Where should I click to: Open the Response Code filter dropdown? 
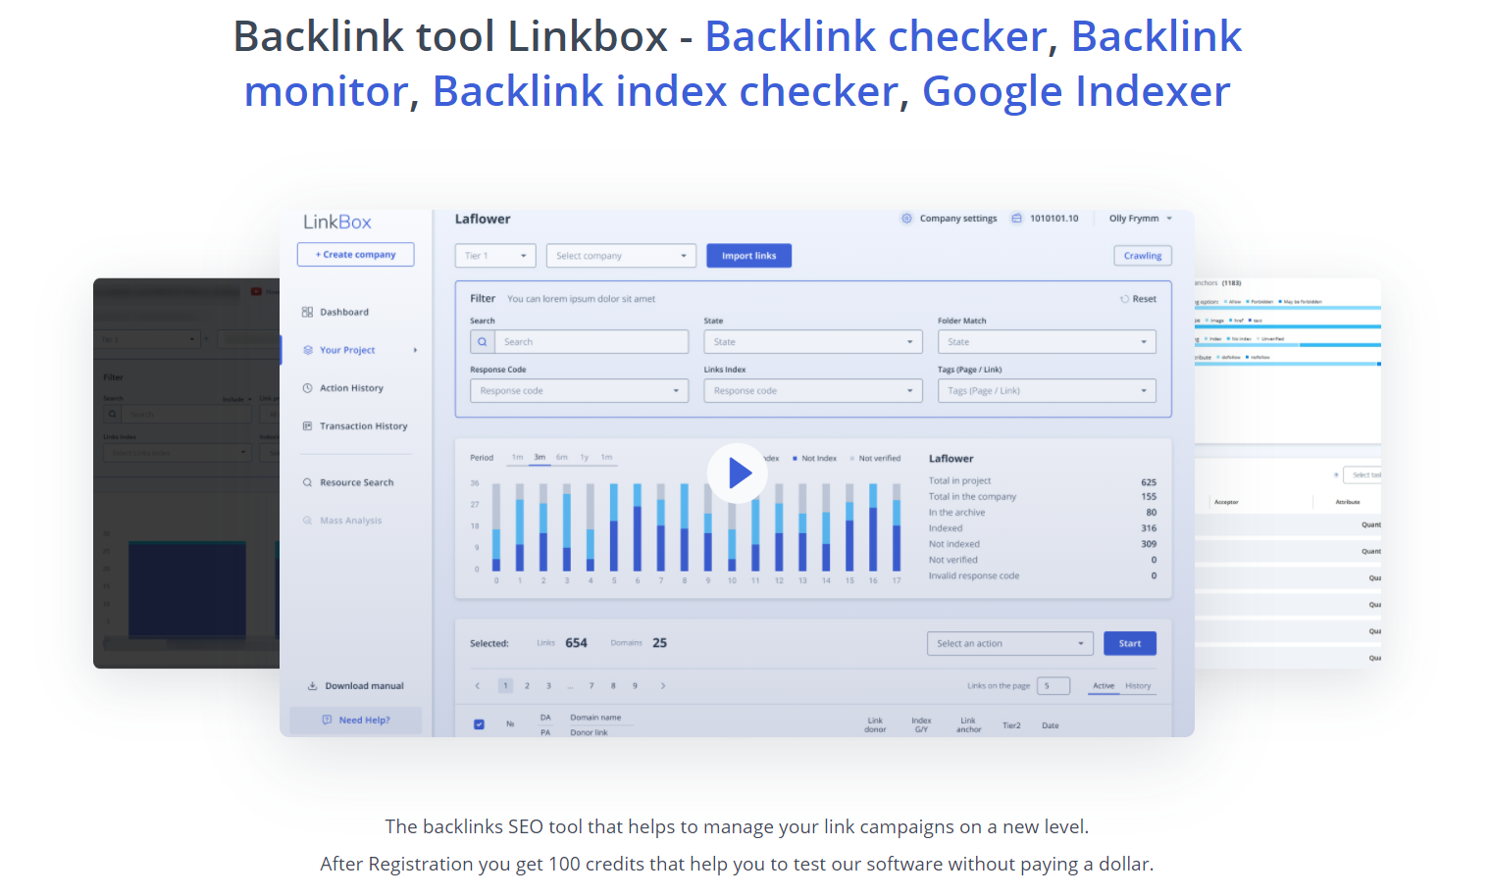coord(579,390)
